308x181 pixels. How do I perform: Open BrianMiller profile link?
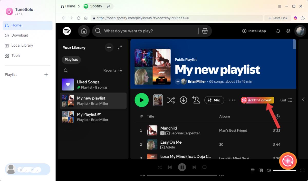tap(197, 81)
